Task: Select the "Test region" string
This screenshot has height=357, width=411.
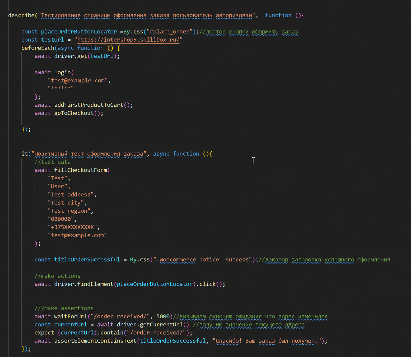Action: (x=69, y=211)
